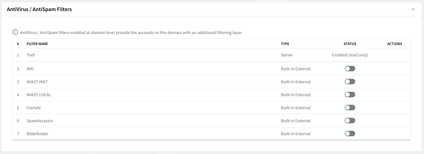This screenshot has width=424, height=154.
Task: Click the AntiVirus / AntiSpam Filters heading
Action: pyautogui.click(x=39, y=9)
